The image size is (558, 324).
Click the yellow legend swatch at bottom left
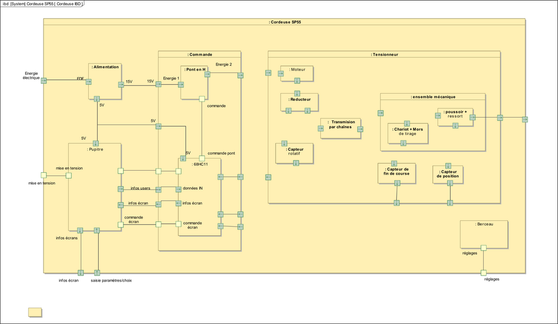[x=35, y=312]
